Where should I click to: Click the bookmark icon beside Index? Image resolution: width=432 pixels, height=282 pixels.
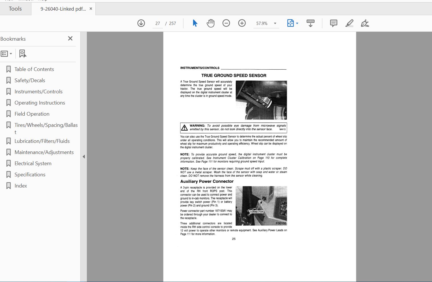(x=9, y=186)
